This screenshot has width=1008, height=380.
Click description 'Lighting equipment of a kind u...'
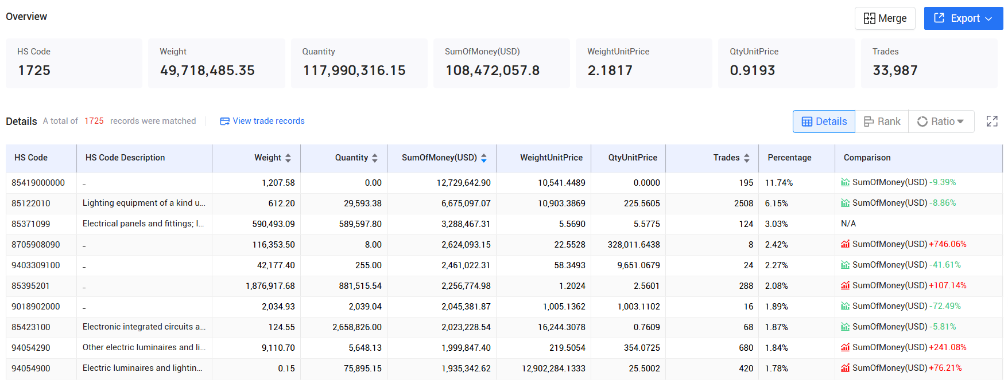click(x=144, y=203)
